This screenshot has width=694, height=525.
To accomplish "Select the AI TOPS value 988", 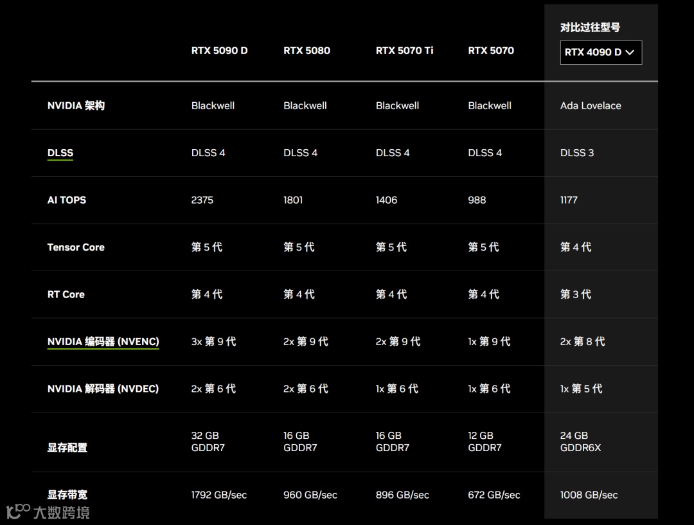I will pos(477,200).
